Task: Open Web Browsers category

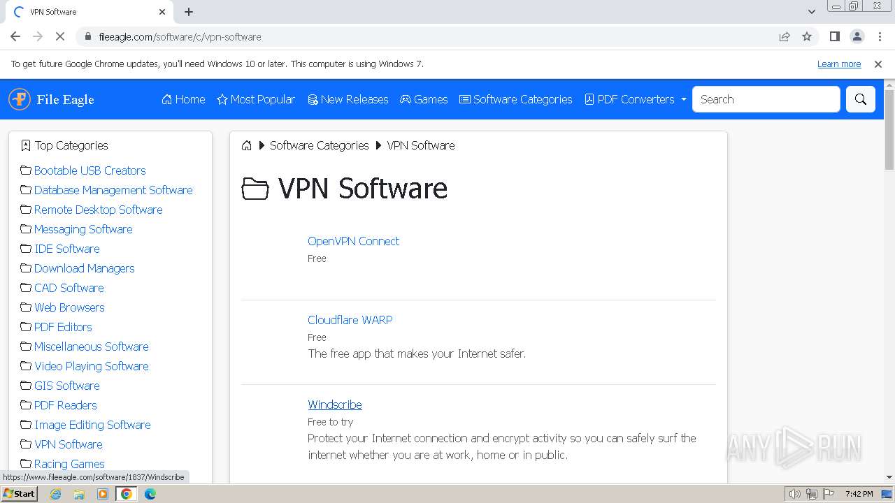Action: click(69, 307)
